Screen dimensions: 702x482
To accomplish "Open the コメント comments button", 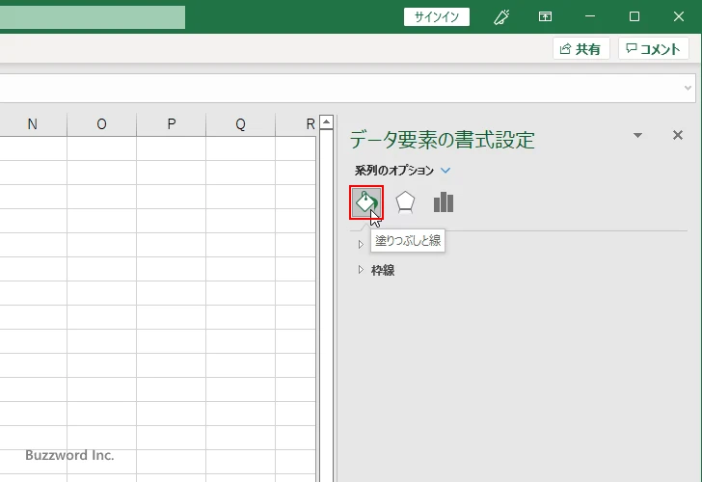I will pos(654,49).
